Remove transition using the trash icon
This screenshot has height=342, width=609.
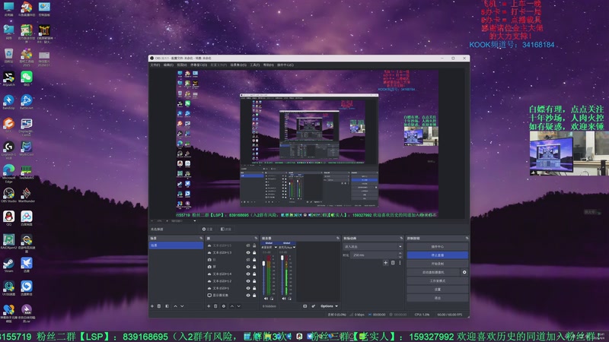click(x=393, y=263)
